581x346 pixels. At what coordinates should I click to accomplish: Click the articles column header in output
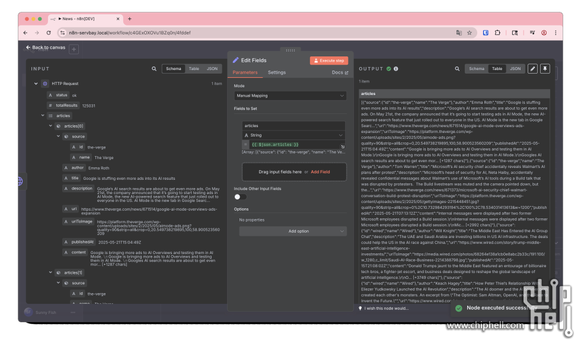point(454,94)
